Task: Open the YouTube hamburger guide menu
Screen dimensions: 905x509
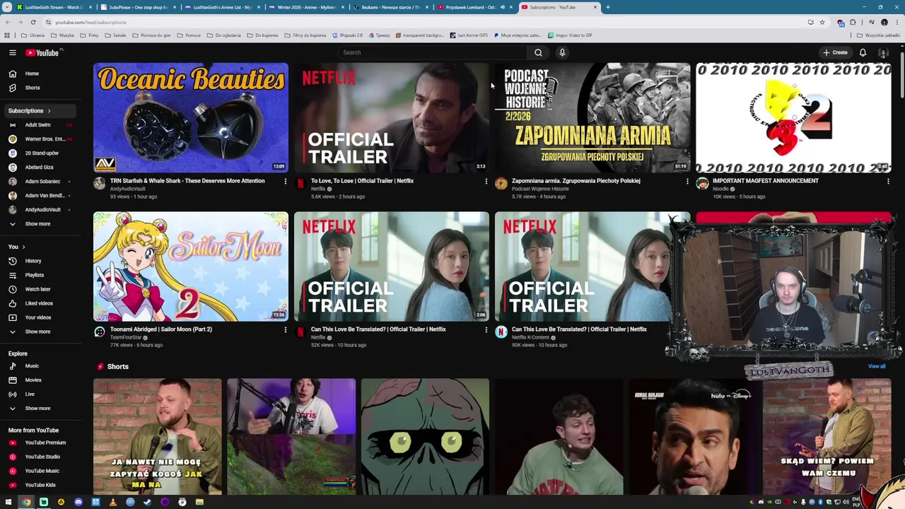Action: coord(12,52)
